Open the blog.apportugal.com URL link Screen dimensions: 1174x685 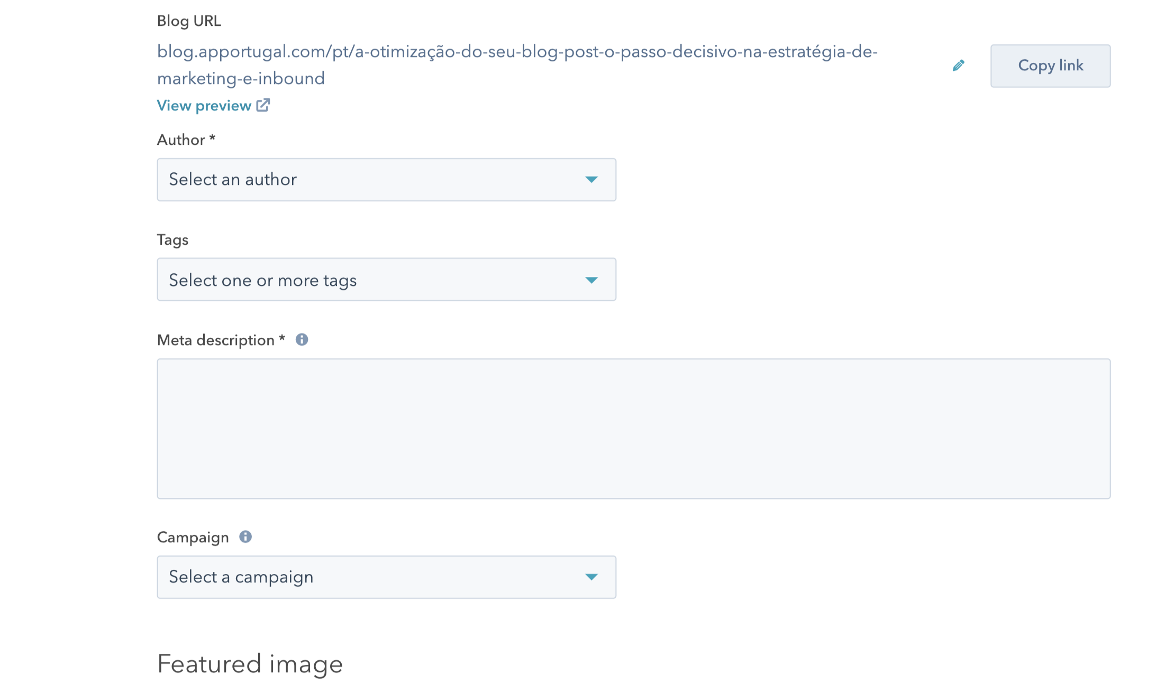517,65
